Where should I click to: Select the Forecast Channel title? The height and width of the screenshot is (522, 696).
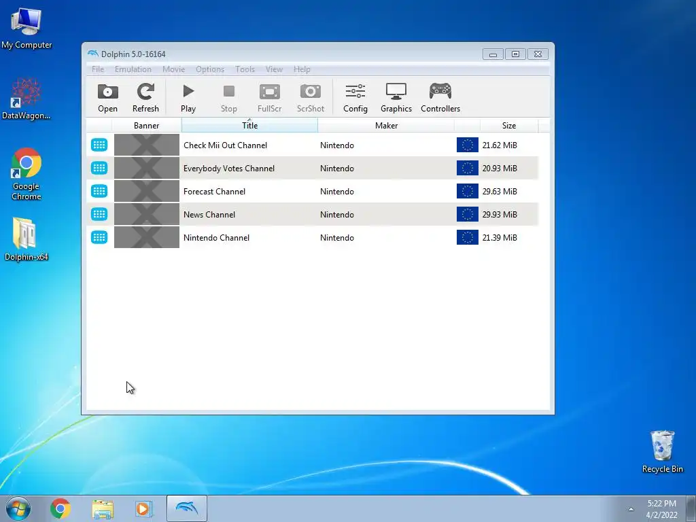point(214,191)
